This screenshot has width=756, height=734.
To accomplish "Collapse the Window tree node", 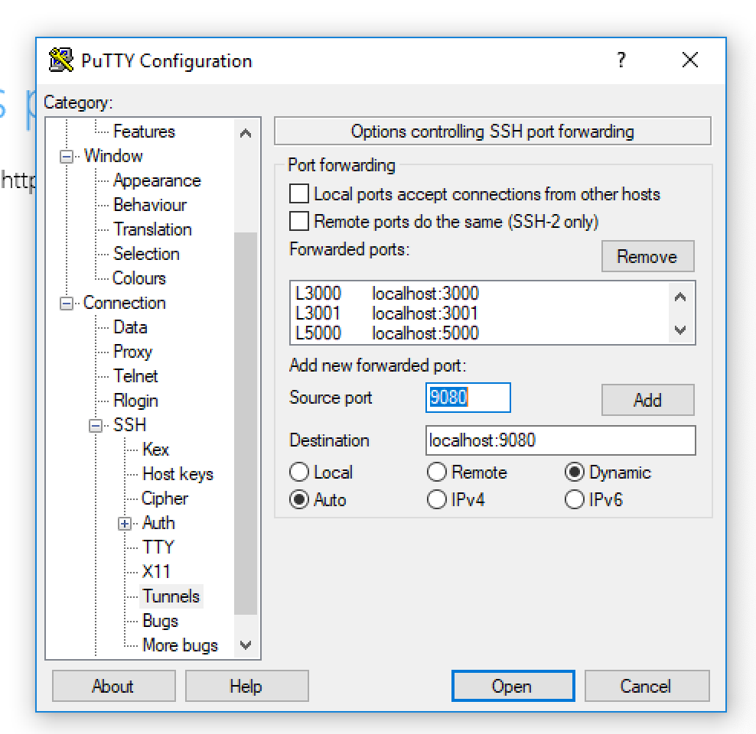I will point(67,157).
